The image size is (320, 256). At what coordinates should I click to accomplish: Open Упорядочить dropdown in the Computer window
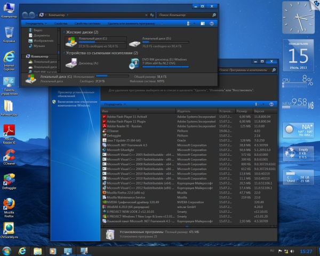point(35,24)
